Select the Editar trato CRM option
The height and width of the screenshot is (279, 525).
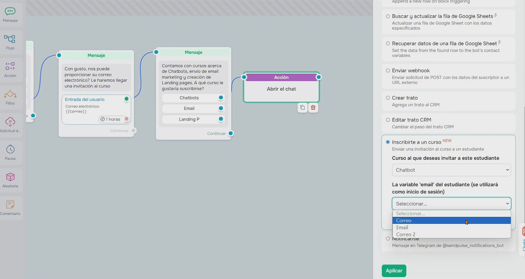click(388, 120)
